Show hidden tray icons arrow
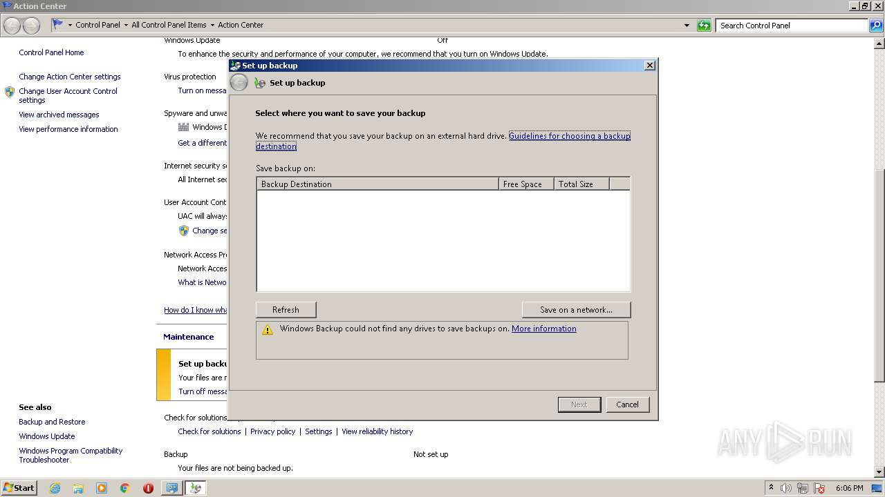 771,487
